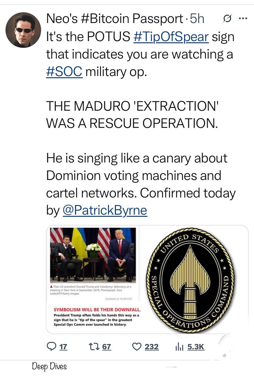Click the Maduro 'Extraction' post text
The width and height of the screenshot is (254, 379).
[133, 115]
